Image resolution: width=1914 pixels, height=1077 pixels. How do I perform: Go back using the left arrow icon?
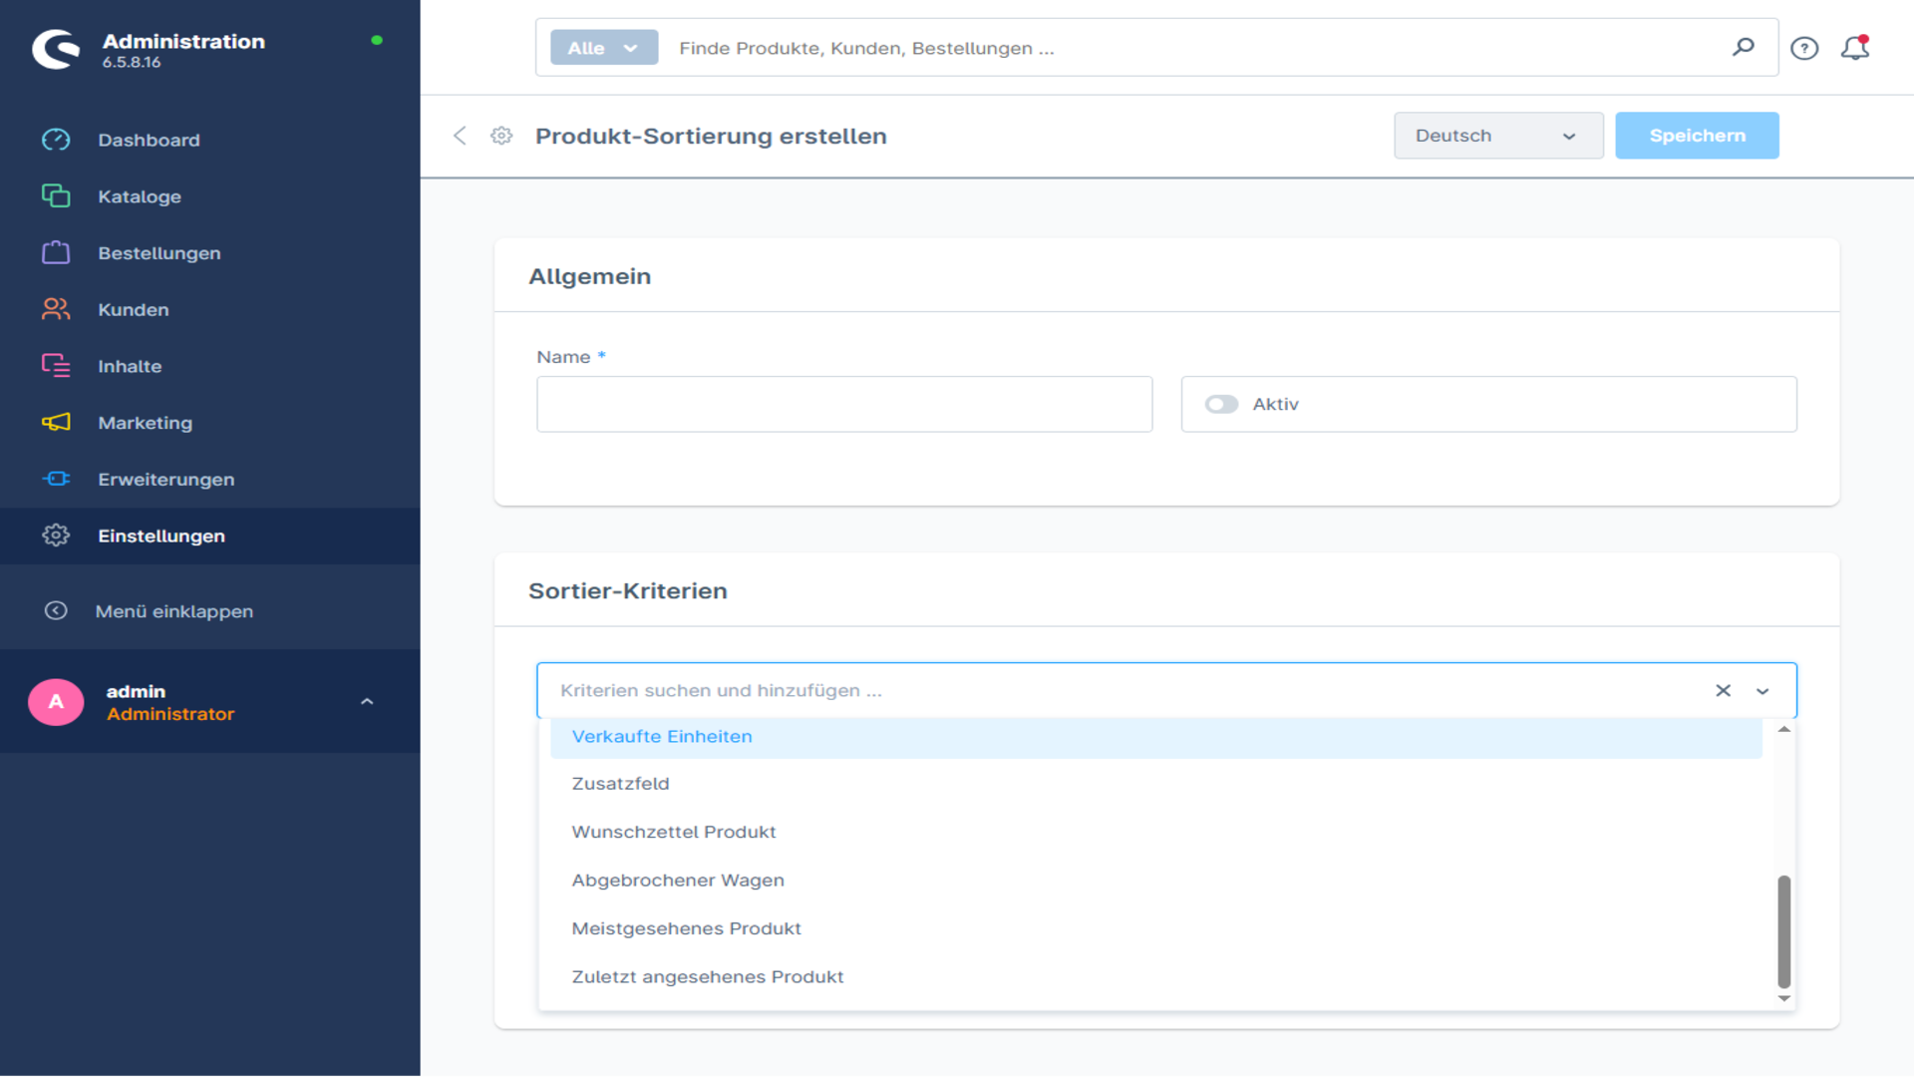(460, 136)
